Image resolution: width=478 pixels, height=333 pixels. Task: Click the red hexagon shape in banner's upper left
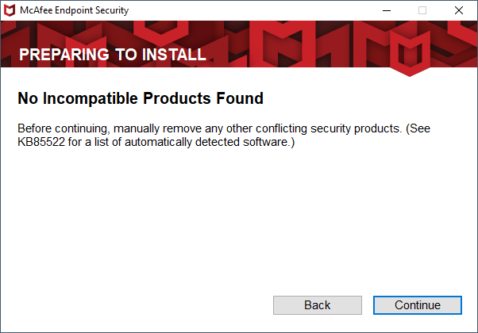160,32
